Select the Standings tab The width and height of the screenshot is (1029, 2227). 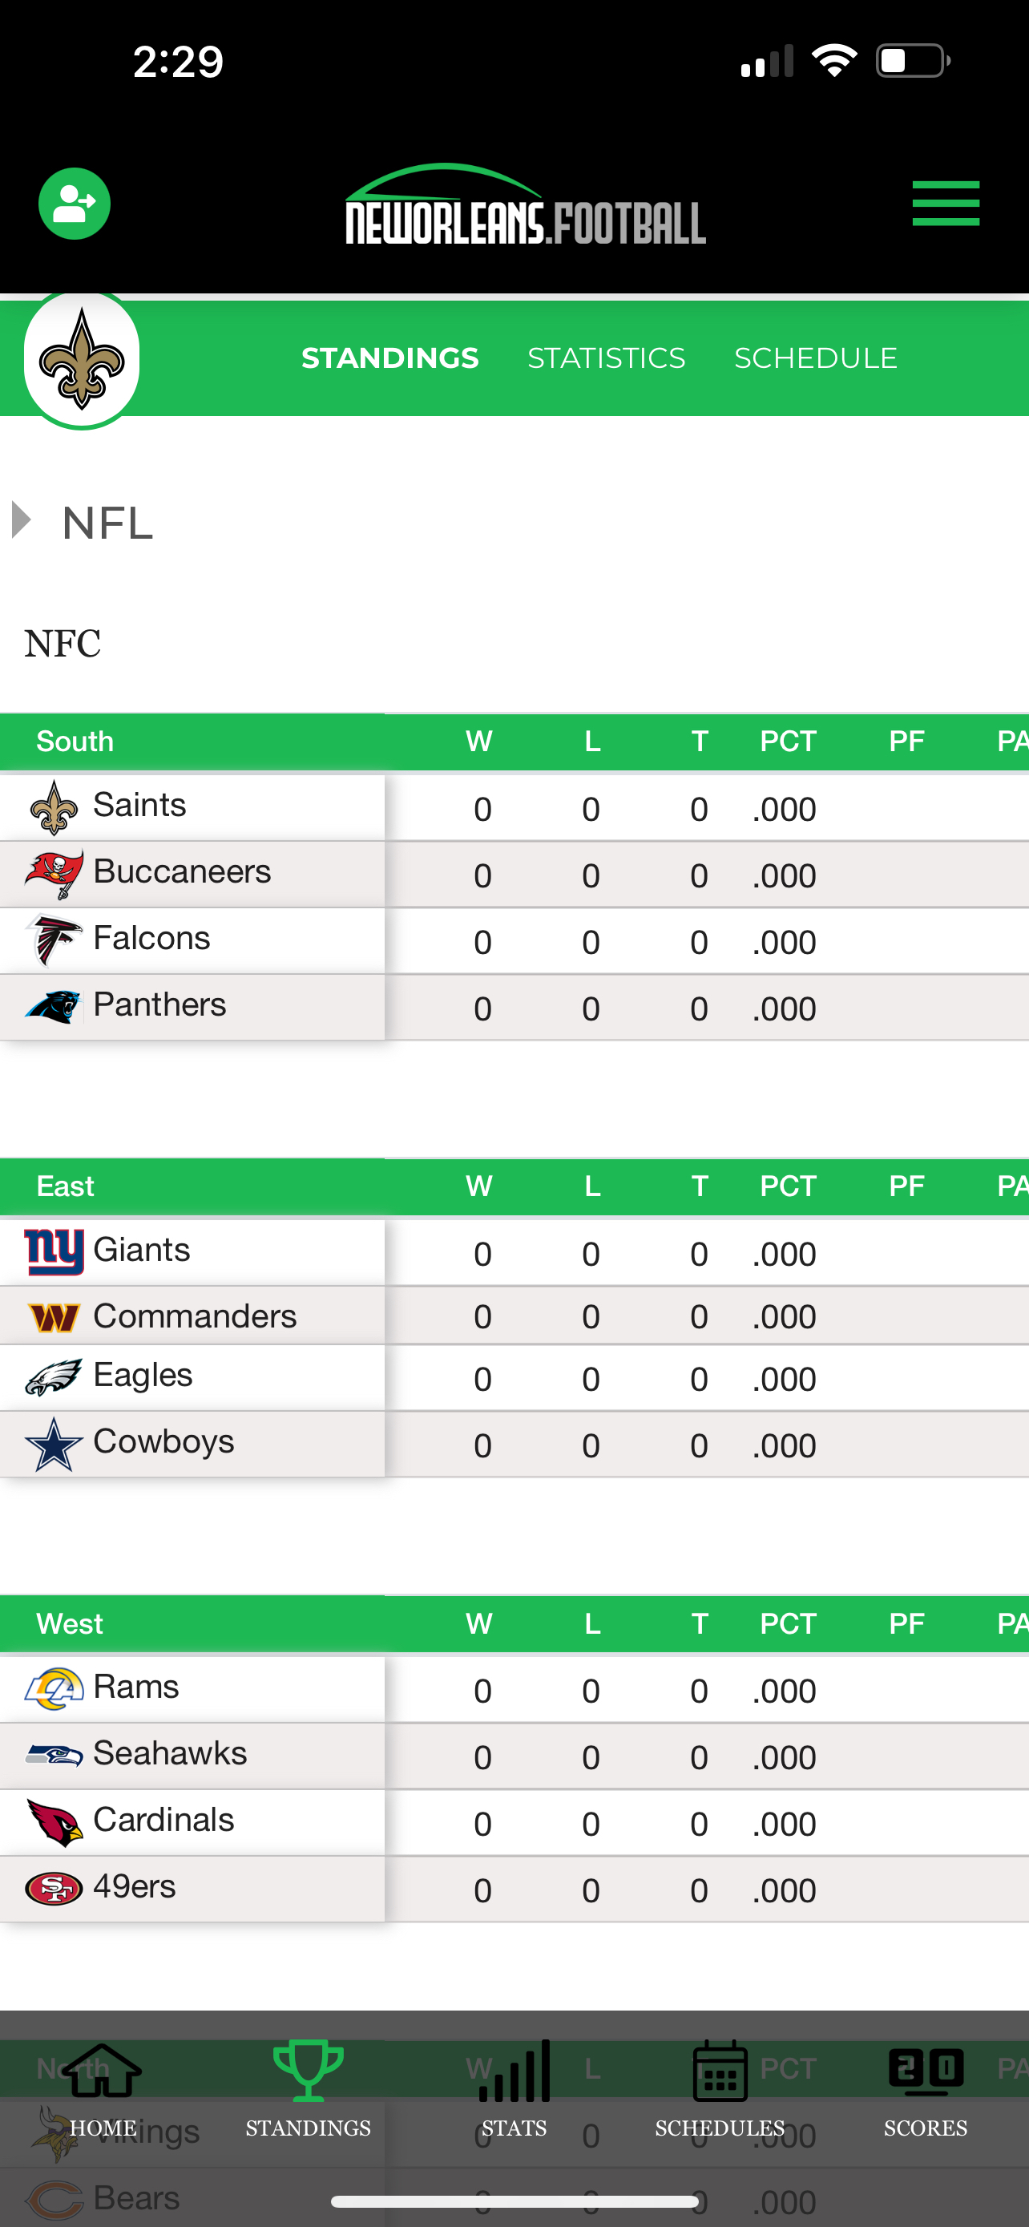tap(389, 358)
